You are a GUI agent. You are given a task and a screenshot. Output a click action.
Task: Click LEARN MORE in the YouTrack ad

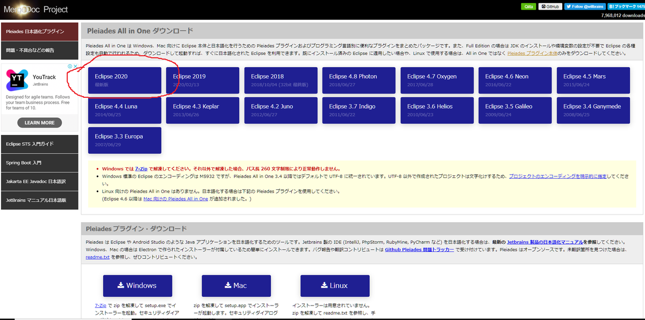[x=39, y=123]
